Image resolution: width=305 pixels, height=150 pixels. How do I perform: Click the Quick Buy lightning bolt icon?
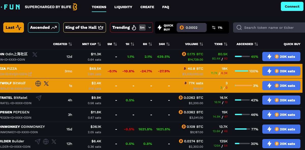pos(160,28)
